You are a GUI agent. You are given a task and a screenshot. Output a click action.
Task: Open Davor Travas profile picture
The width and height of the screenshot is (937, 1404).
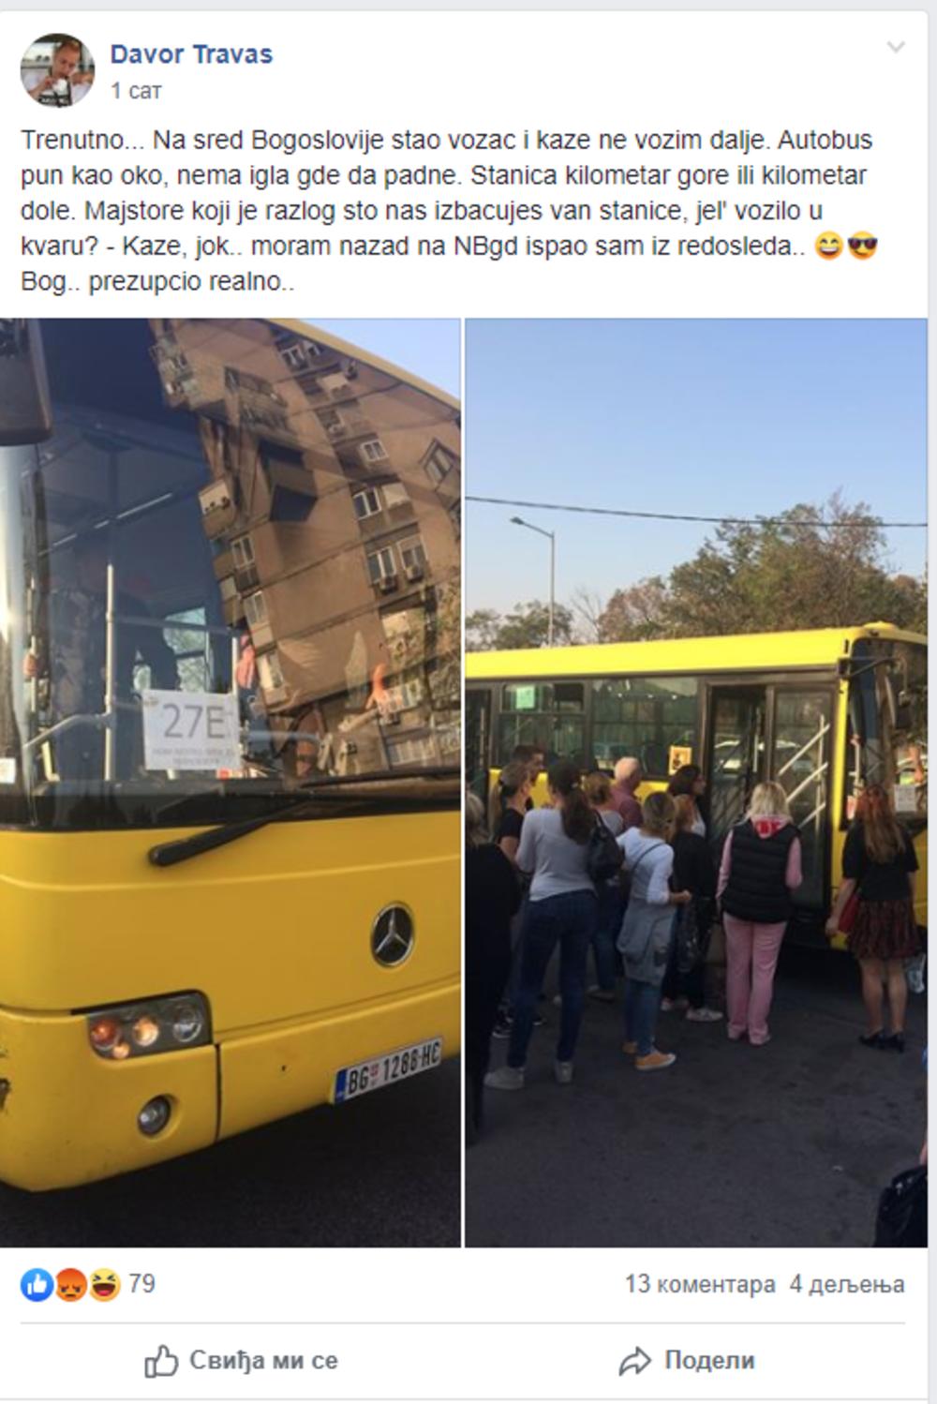pyautogui.click(x=57, y=70)
